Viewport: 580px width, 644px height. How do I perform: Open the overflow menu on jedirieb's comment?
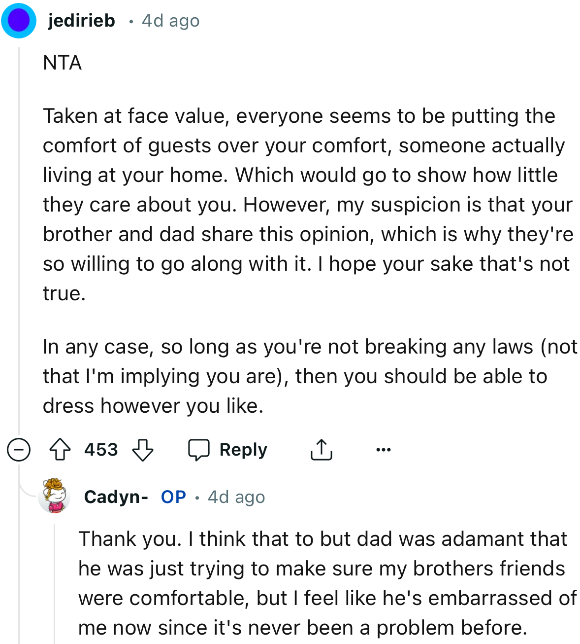[384, 449]
